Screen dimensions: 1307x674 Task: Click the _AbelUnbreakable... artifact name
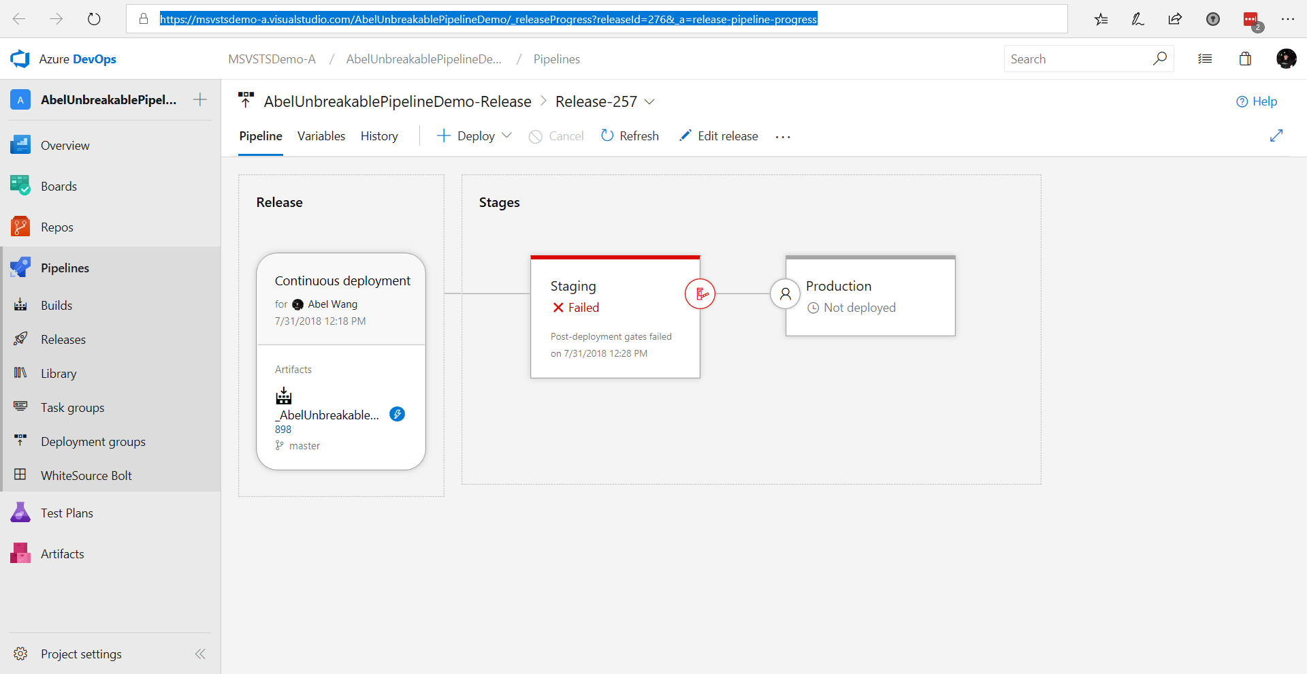(x=327, y=415)
